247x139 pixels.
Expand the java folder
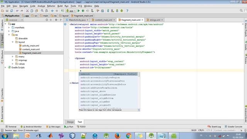tap(9, 31)
